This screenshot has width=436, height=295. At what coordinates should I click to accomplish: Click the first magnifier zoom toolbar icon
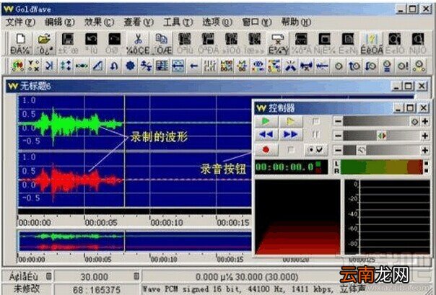coord(395,43)
